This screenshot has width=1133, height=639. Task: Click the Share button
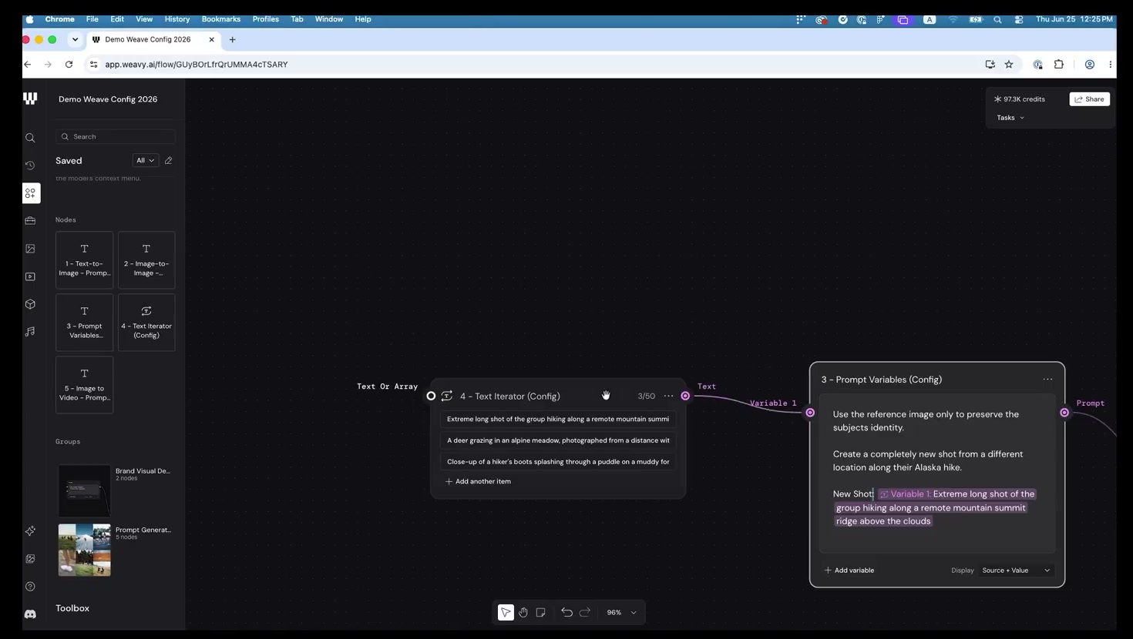point(1089,99)
